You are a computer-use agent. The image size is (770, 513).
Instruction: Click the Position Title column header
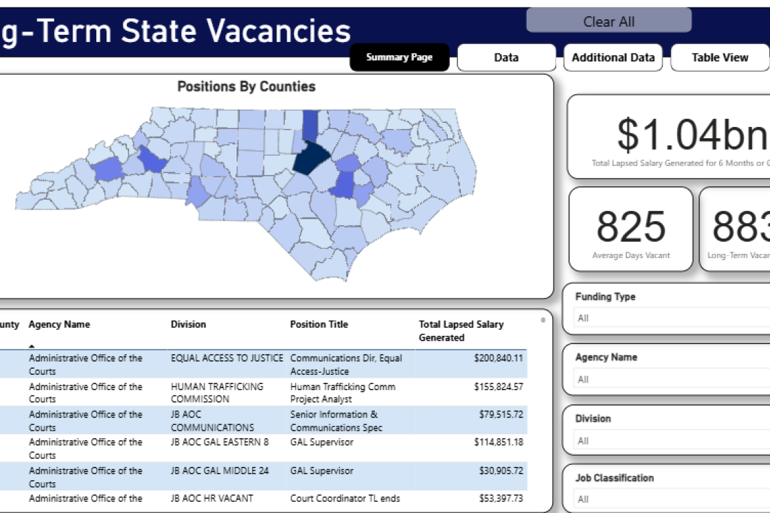pos(319,325)
